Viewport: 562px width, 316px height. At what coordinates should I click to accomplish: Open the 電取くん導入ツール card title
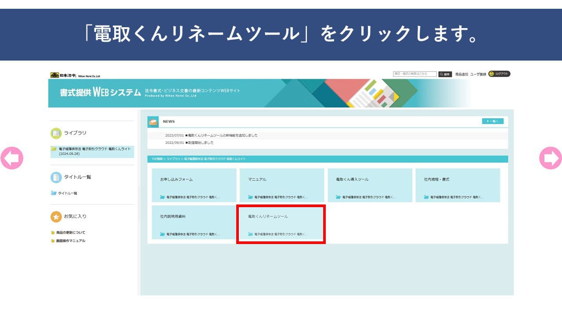[352, 180]
